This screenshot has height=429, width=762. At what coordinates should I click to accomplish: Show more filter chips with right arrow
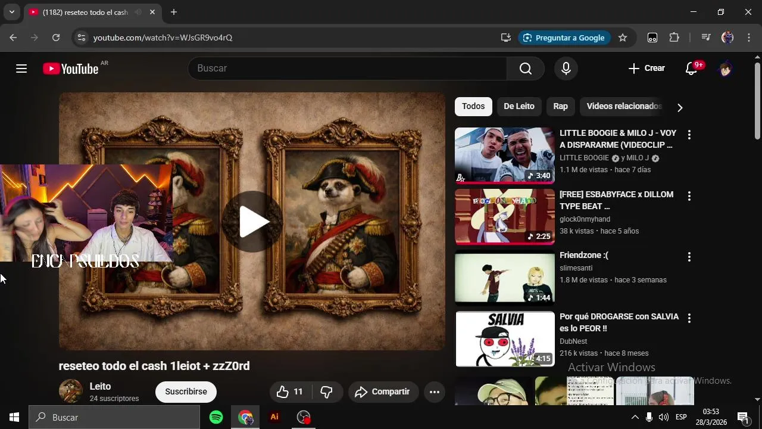click(680, 107)
